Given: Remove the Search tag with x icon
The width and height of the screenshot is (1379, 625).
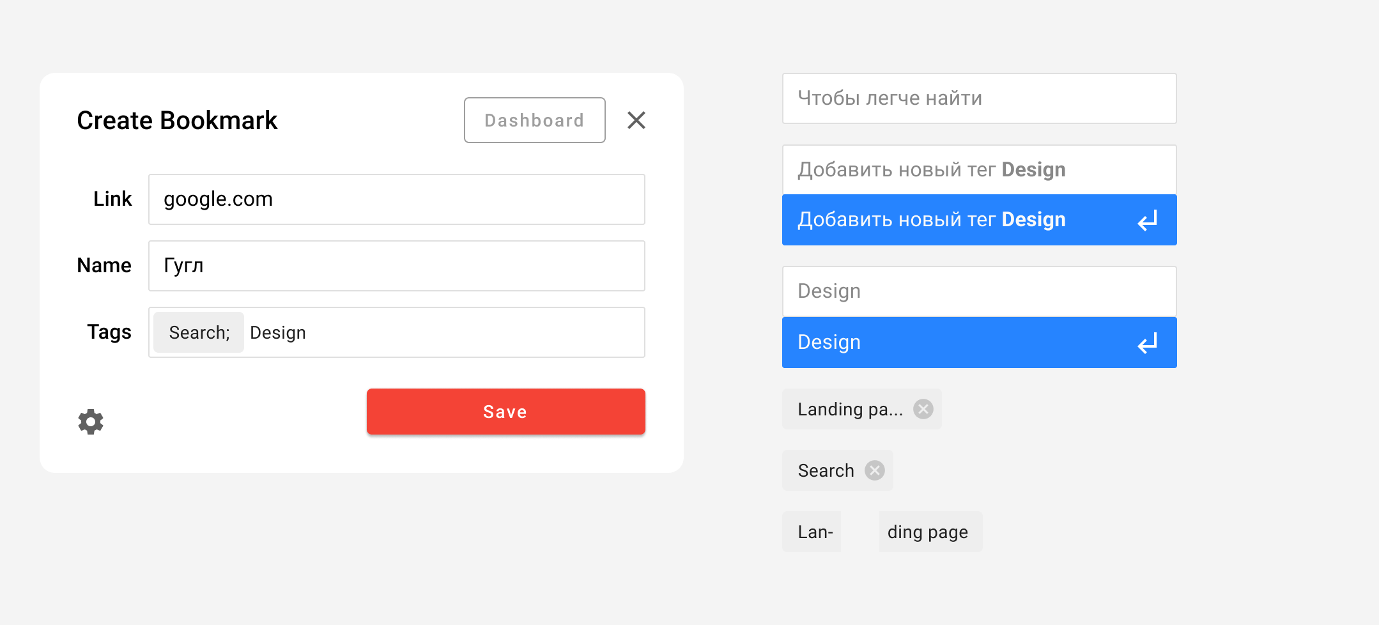Looking at the screenshot, I should (874, 470).
